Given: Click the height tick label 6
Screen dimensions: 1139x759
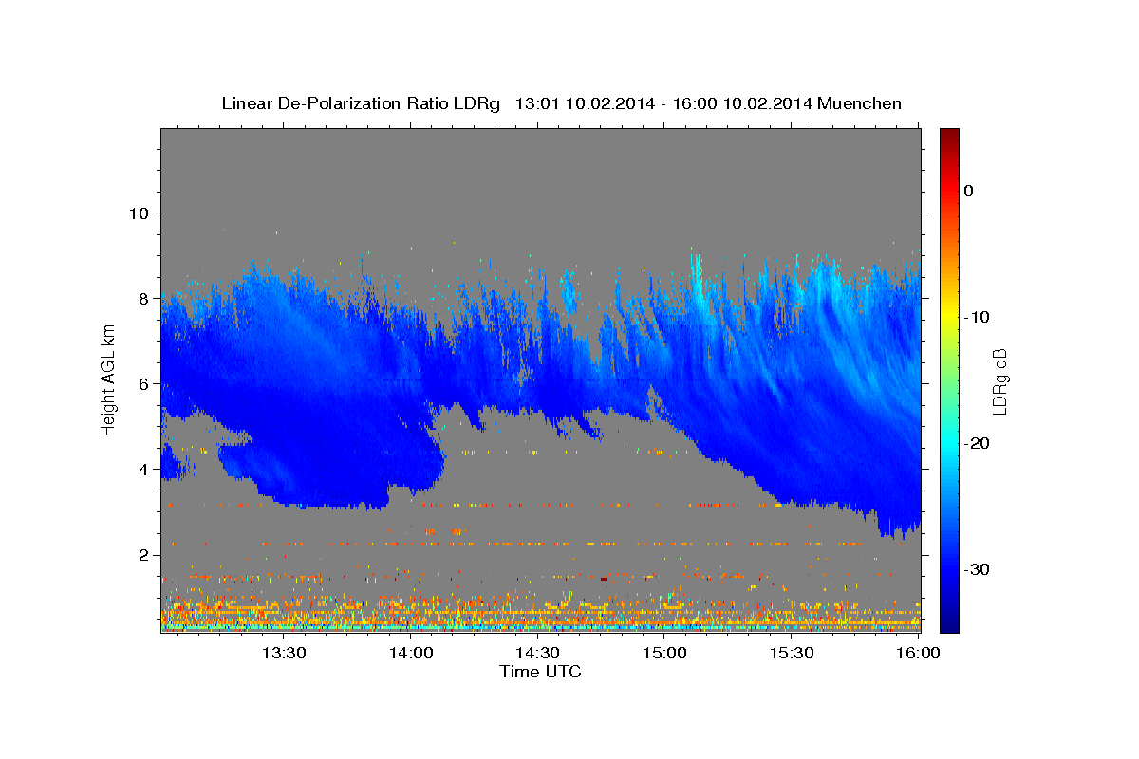Looking at the screenshot, I should tap(142, 383).
